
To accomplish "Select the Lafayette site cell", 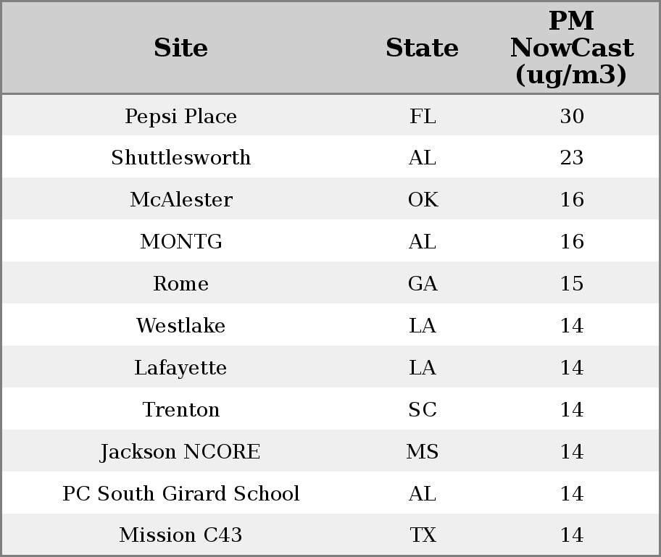I will (x=180, y=367).
